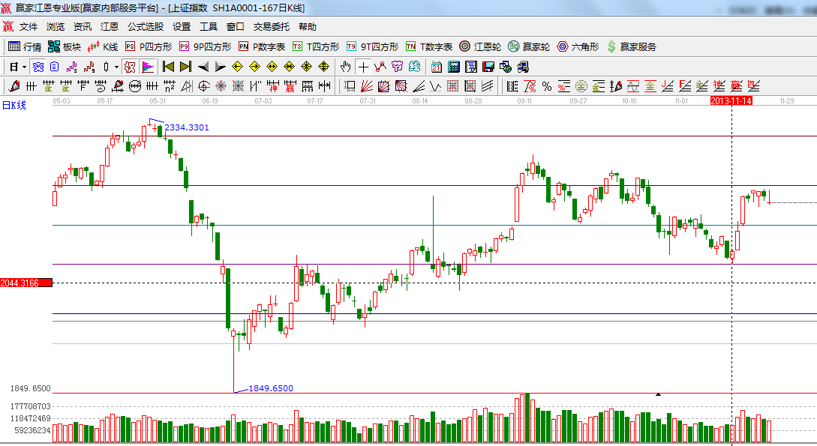This screenshot has width=817, height=446.
Task: Click the percent (%) drawing tool
Action: (x=546, y=86)
